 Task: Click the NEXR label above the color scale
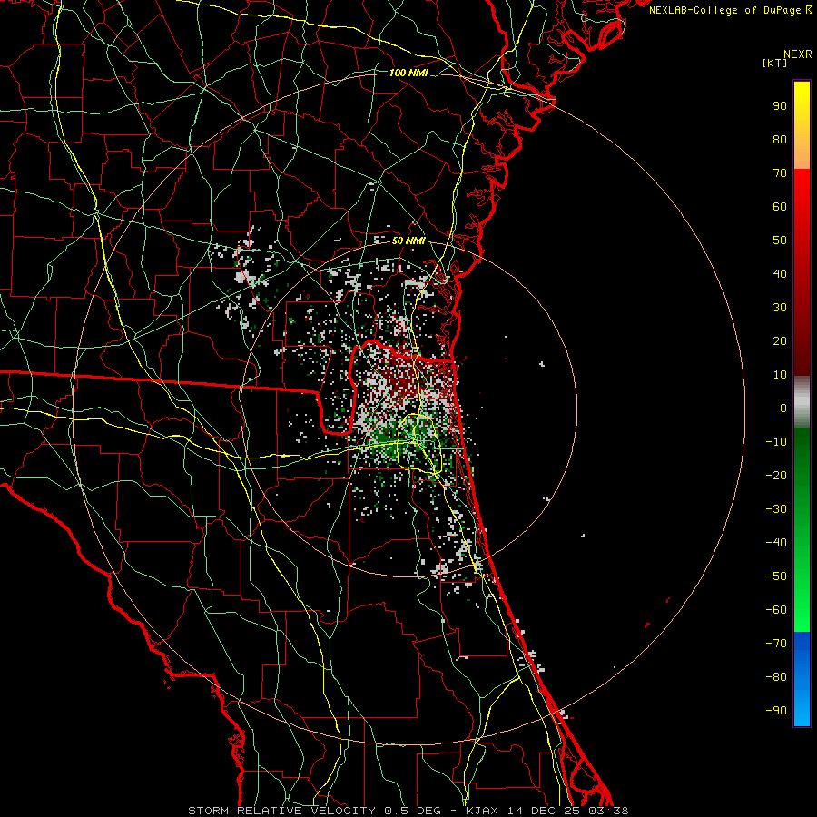coord(797,54)
